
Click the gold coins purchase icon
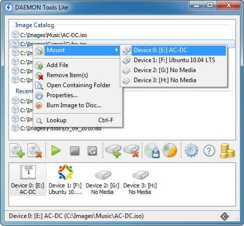[x=227, y=151]
